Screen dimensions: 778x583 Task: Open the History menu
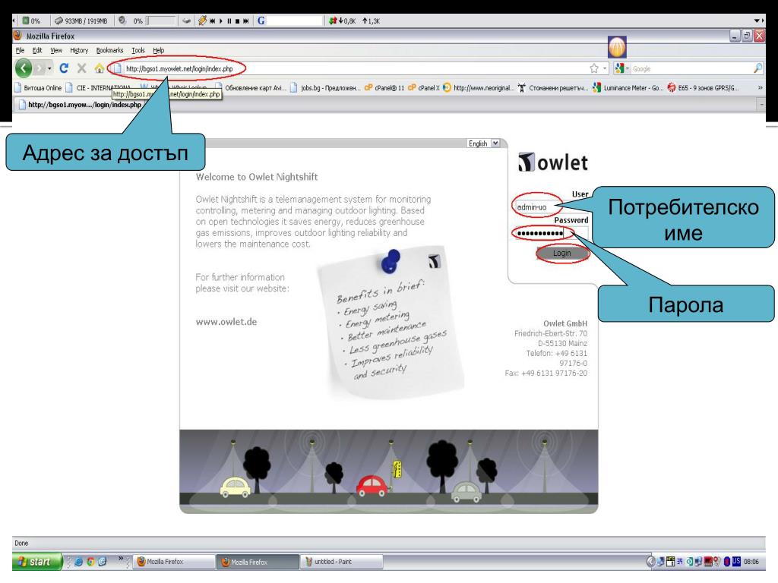click(x=79, y=50)
